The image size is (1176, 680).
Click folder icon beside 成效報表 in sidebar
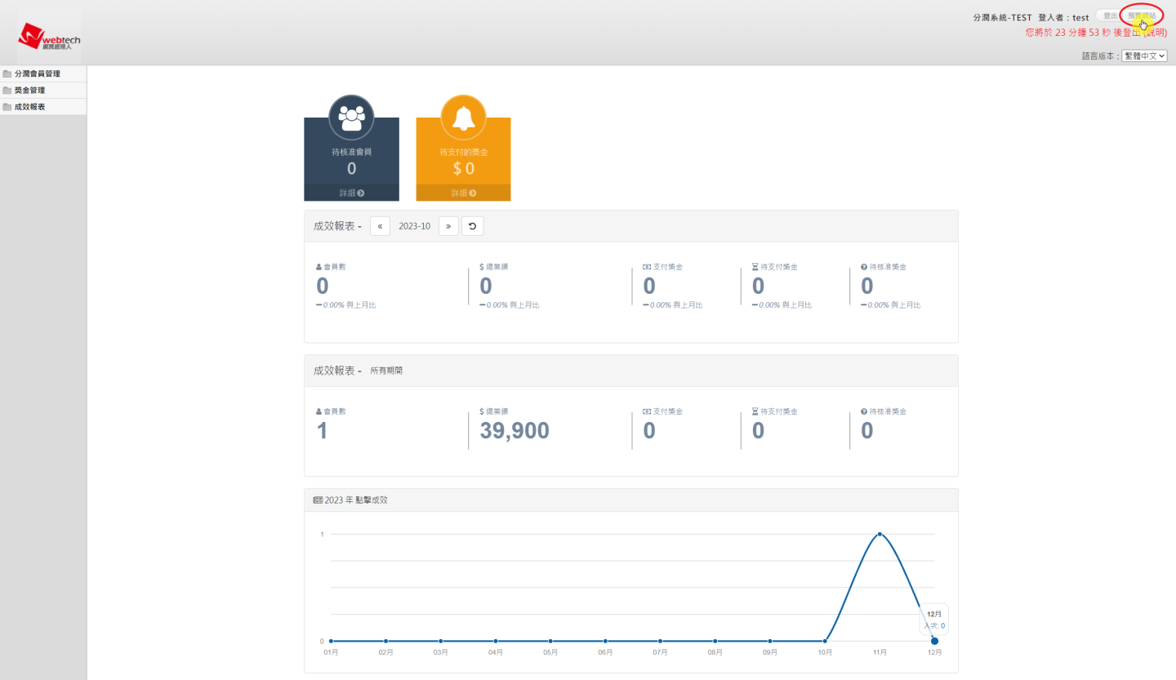coord(7,107)
